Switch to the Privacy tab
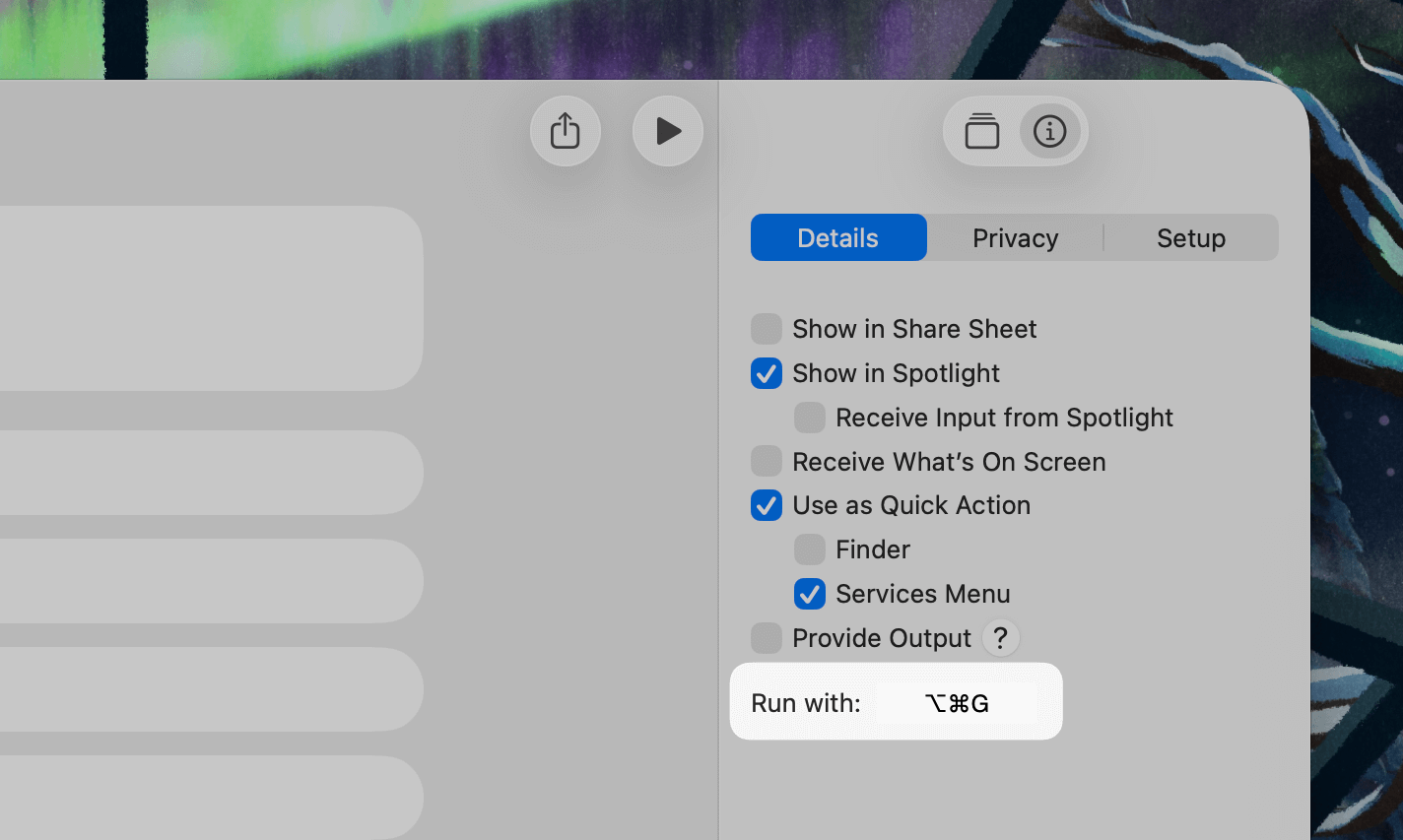 click(x=1015, y=237)
